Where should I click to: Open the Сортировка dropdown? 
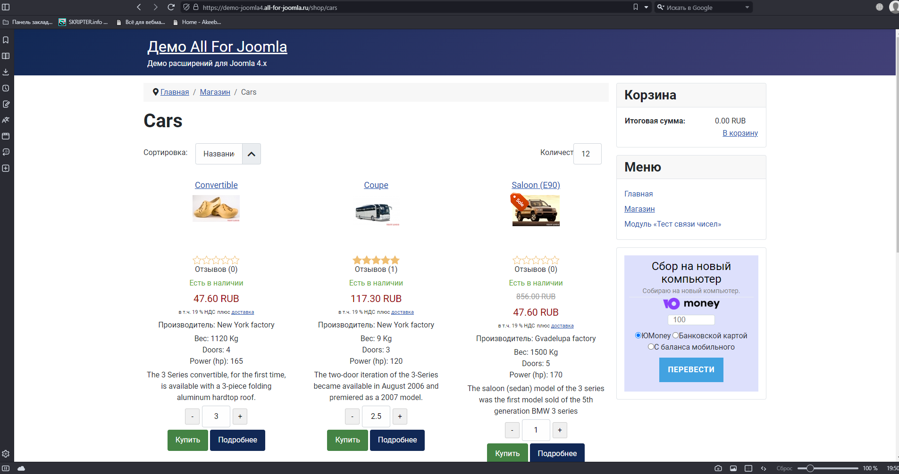pos(219,154)
